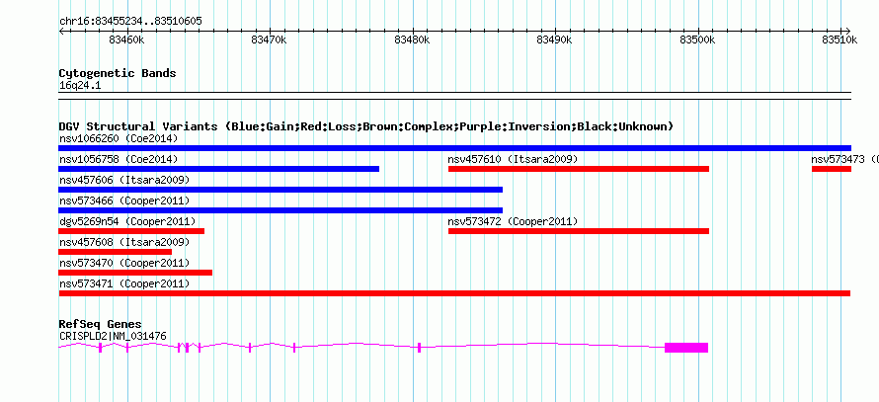The image size is (879, 402).
Task: Click the RefSeq Genes track title
Action: pos(101,324)
